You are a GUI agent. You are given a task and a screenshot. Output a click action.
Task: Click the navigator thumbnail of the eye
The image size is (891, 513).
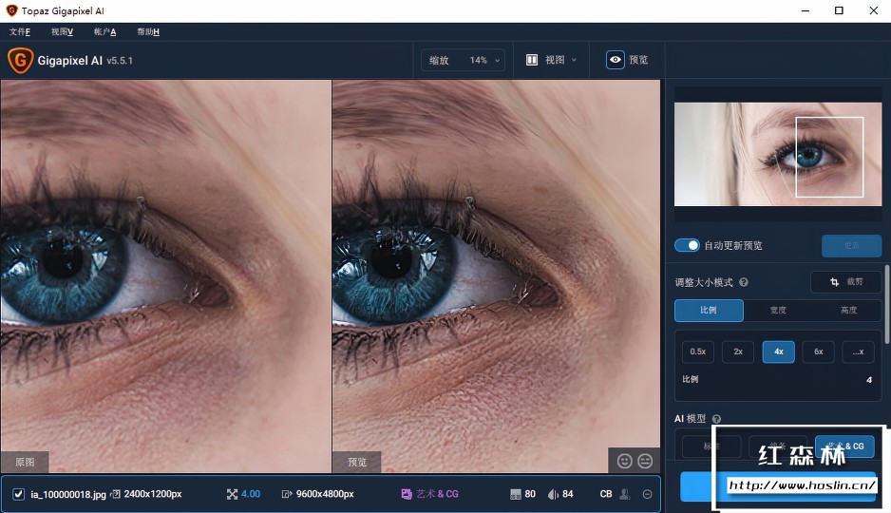point(778,154)
